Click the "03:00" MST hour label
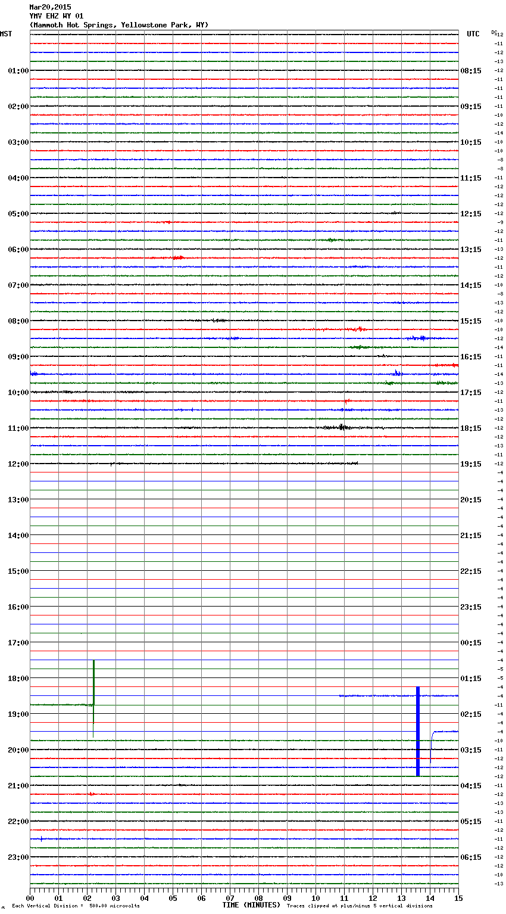The image size is (506, 914). [18, 142]
